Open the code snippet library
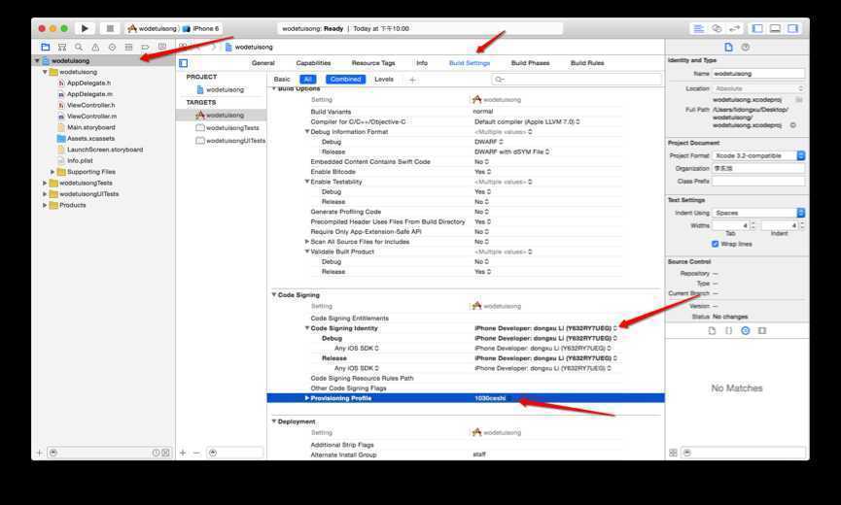 (x=728, y=330)
